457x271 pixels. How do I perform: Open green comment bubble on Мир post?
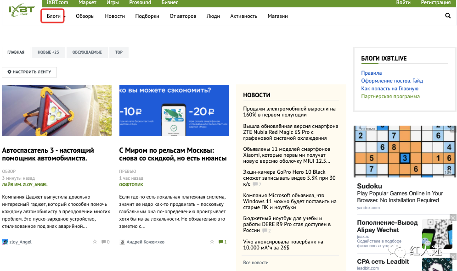[x=221, y=242]
